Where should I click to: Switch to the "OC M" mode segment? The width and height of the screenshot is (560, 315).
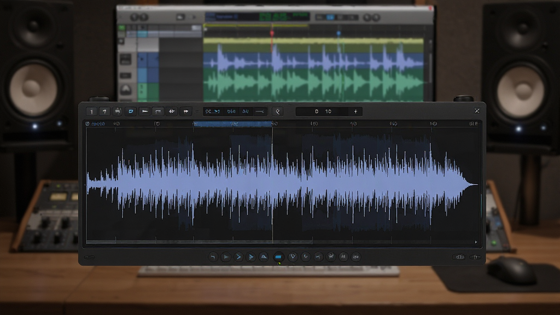click(213, 112)
